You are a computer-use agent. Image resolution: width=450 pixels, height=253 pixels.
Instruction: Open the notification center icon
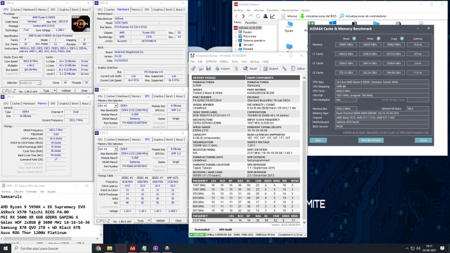click(442, 249)
